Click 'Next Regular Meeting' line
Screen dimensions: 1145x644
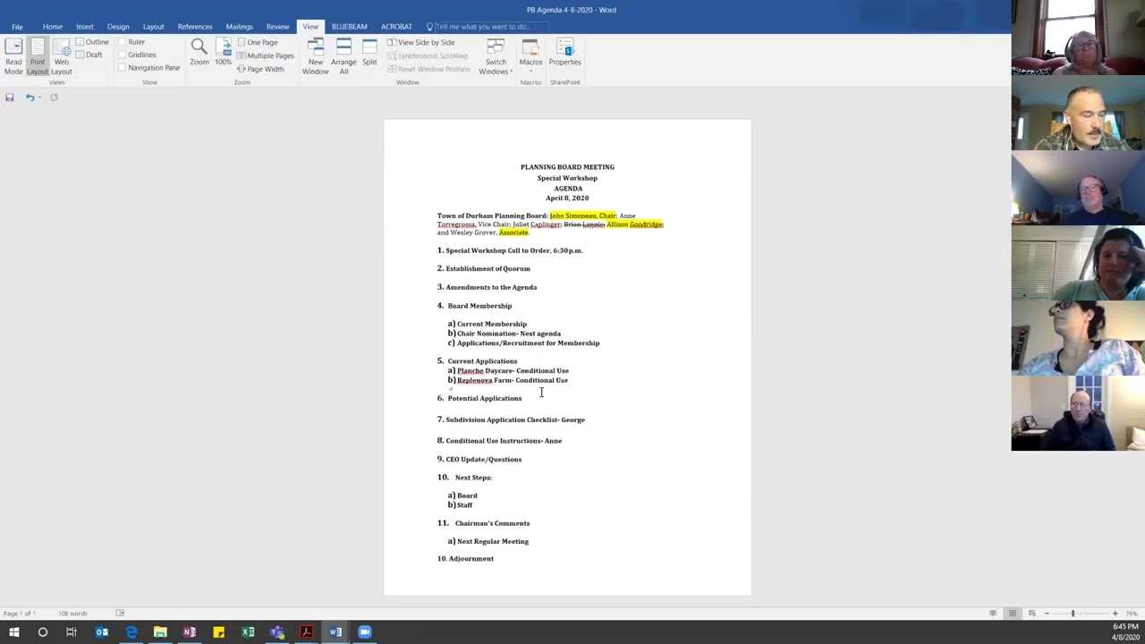point(492,541)
